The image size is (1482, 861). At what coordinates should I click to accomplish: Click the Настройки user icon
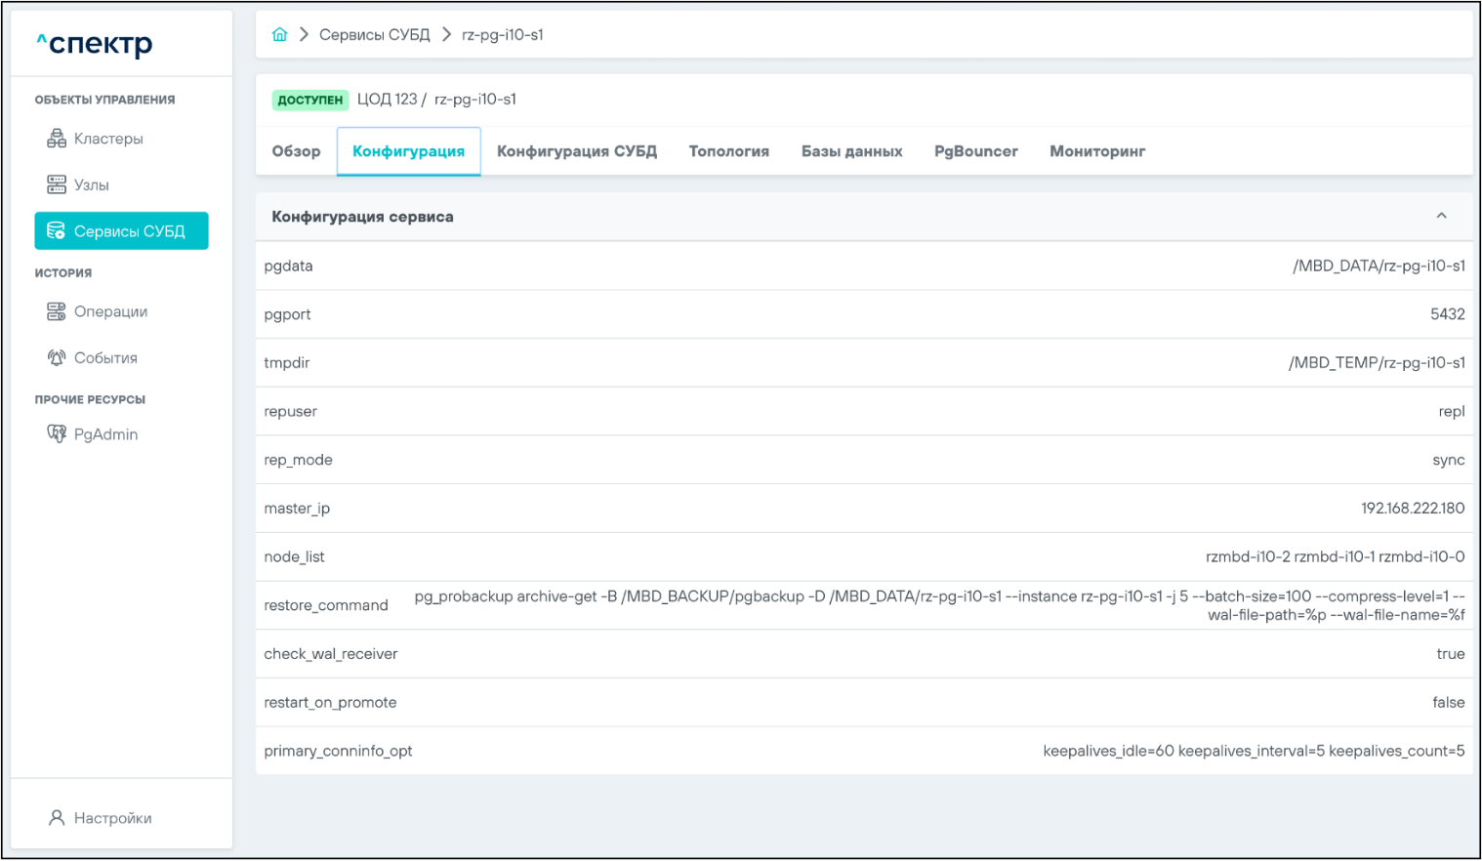pyautogui.click(x=57, y=818)
